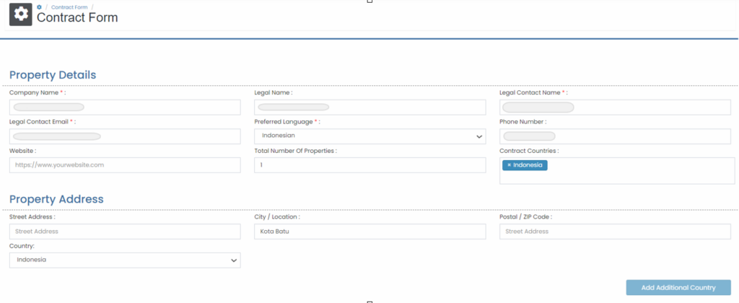Click the Country label above the dropdown

pos(21,246)
